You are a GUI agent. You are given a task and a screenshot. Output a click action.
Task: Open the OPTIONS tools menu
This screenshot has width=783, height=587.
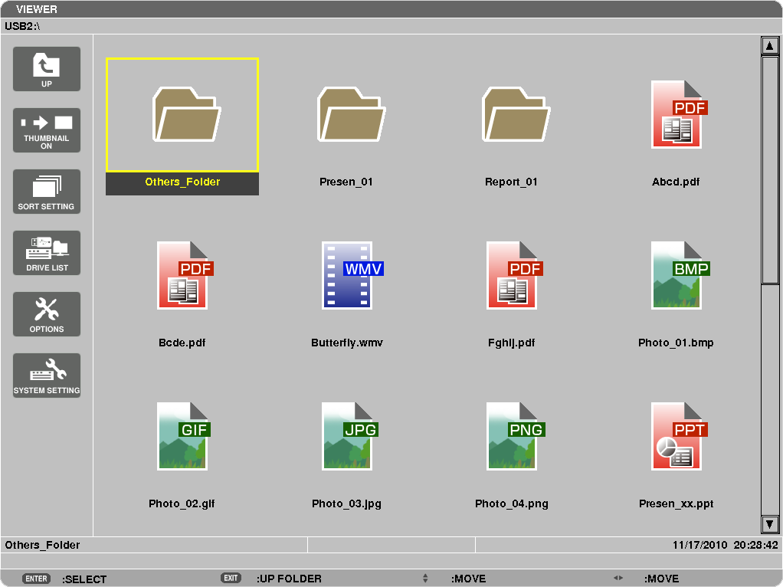pyautogui.click(x=47, y=314)
